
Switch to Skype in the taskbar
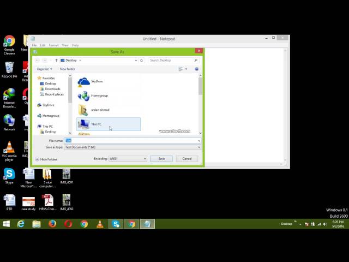pos(116,224)
